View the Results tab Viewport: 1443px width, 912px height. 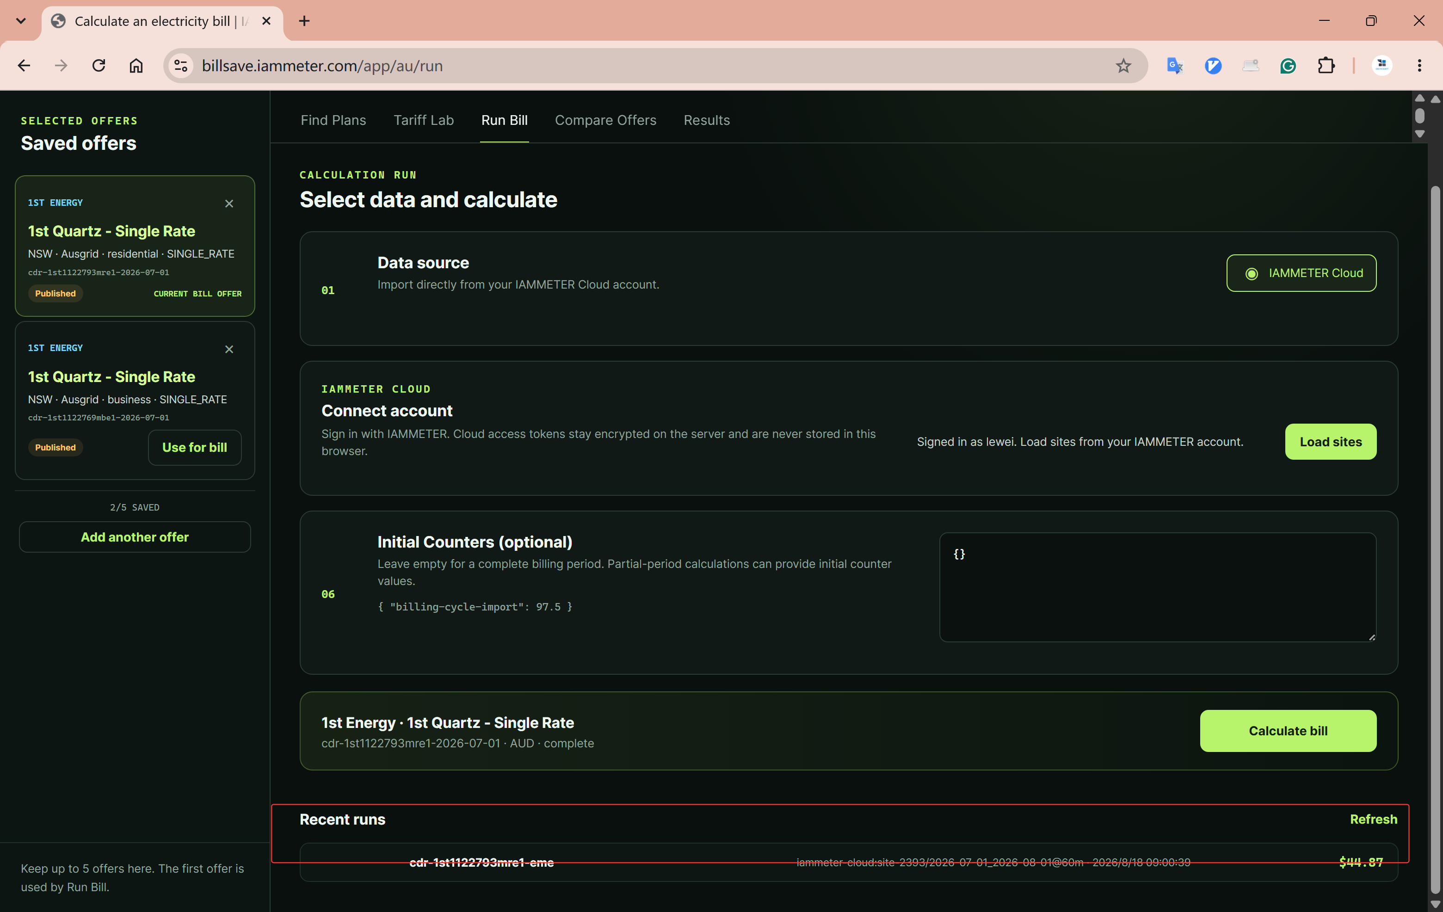707,120
